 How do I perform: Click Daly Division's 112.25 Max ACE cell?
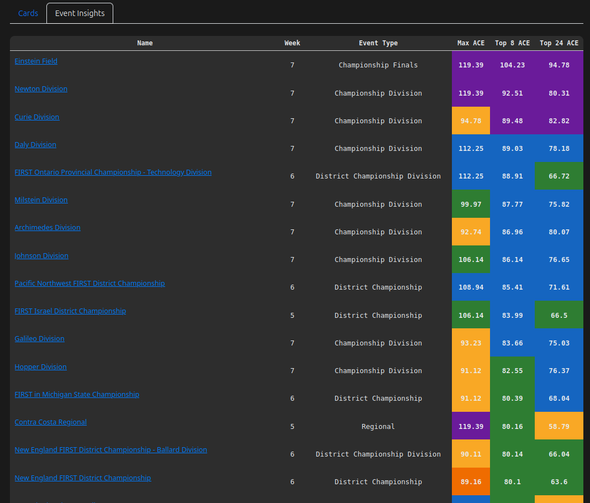pos(471,148)
